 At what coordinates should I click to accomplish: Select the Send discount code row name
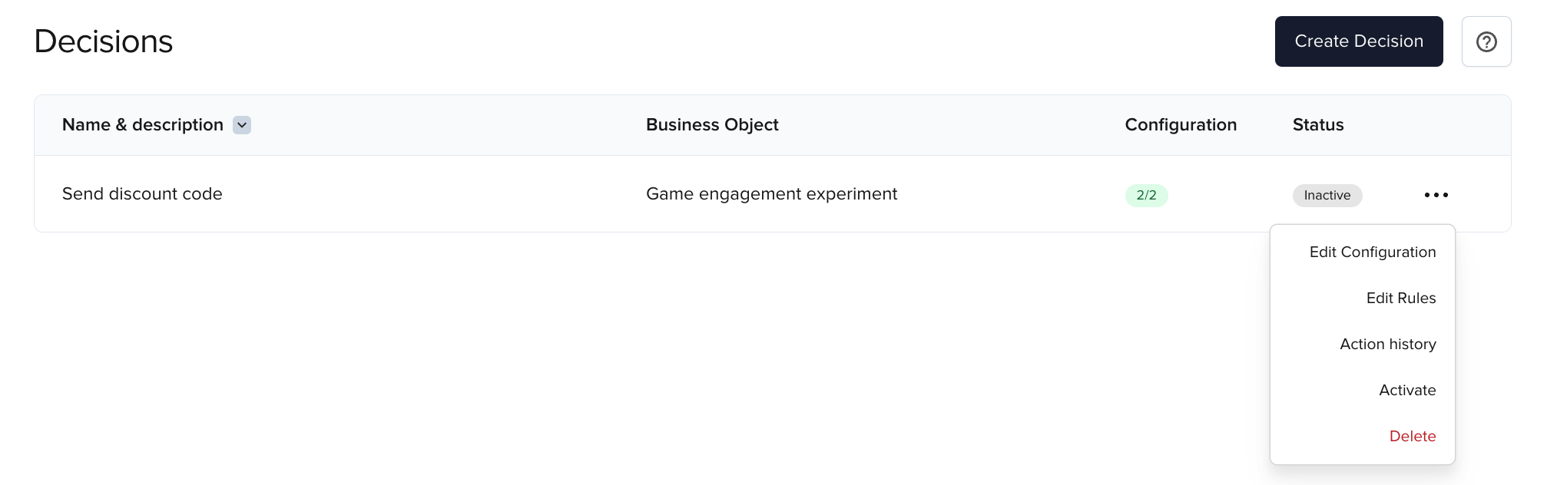coord(142,193)
